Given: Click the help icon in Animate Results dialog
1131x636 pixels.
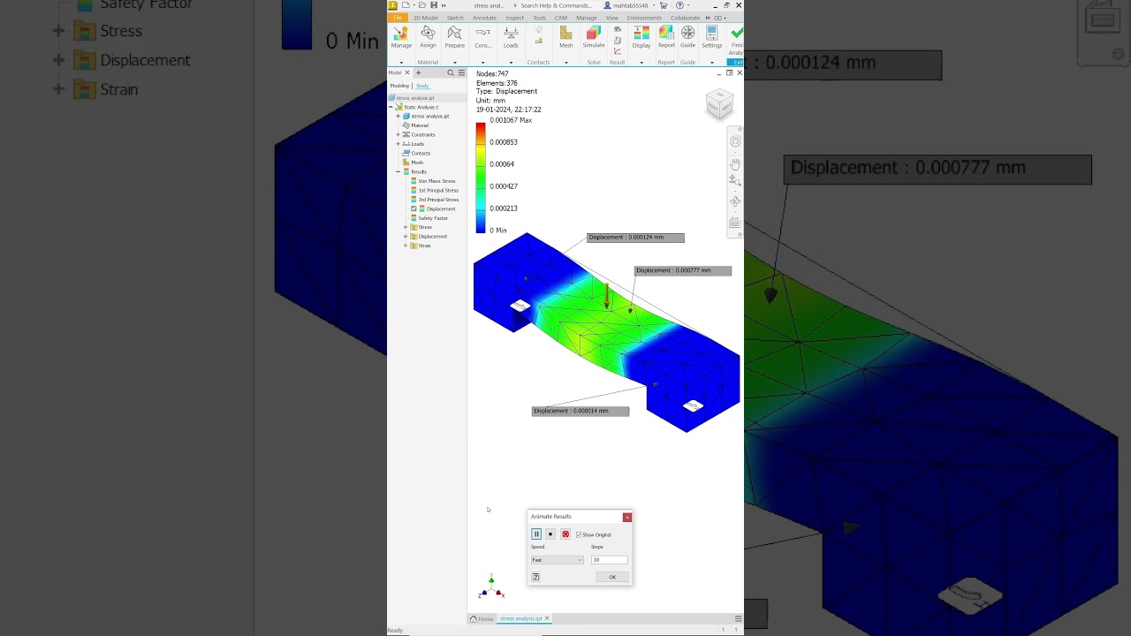Looking at the screenshot, I should click(535, 577).
